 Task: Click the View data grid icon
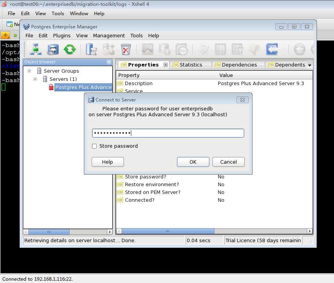[x=220, y=49]
